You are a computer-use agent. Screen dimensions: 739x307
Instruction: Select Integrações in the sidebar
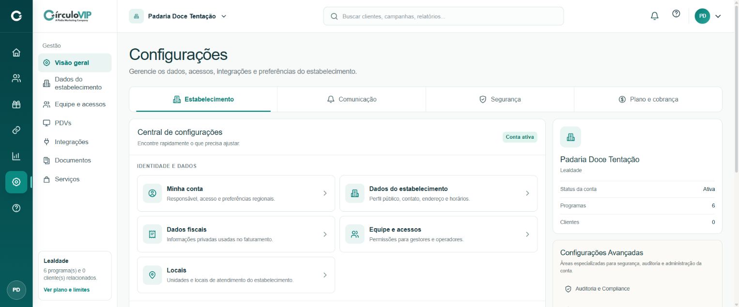[75, 142]
